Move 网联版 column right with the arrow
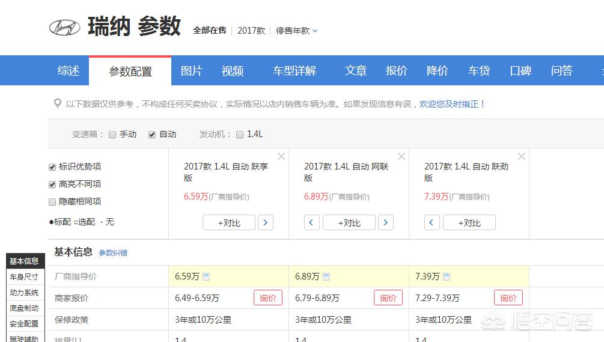 (386, 222)
